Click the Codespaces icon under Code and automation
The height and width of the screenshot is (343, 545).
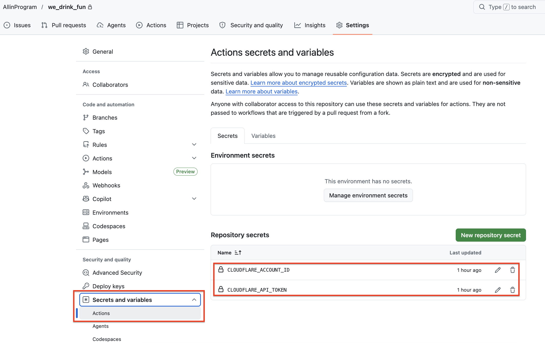(x=86, y=226)
